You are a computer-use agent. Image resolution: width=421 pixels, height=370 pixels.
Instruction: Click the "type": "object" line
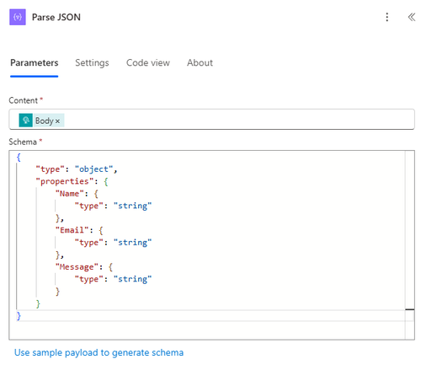[77, 169]
